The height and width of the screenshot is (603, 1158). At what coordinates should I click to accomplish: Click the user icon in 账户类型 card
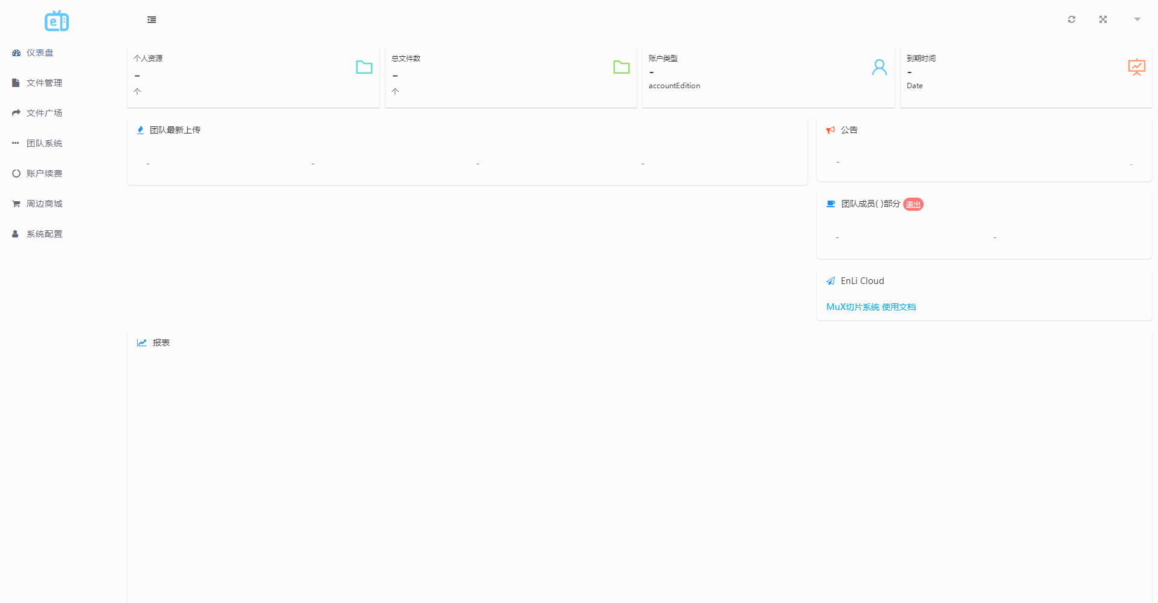(879, 67)
